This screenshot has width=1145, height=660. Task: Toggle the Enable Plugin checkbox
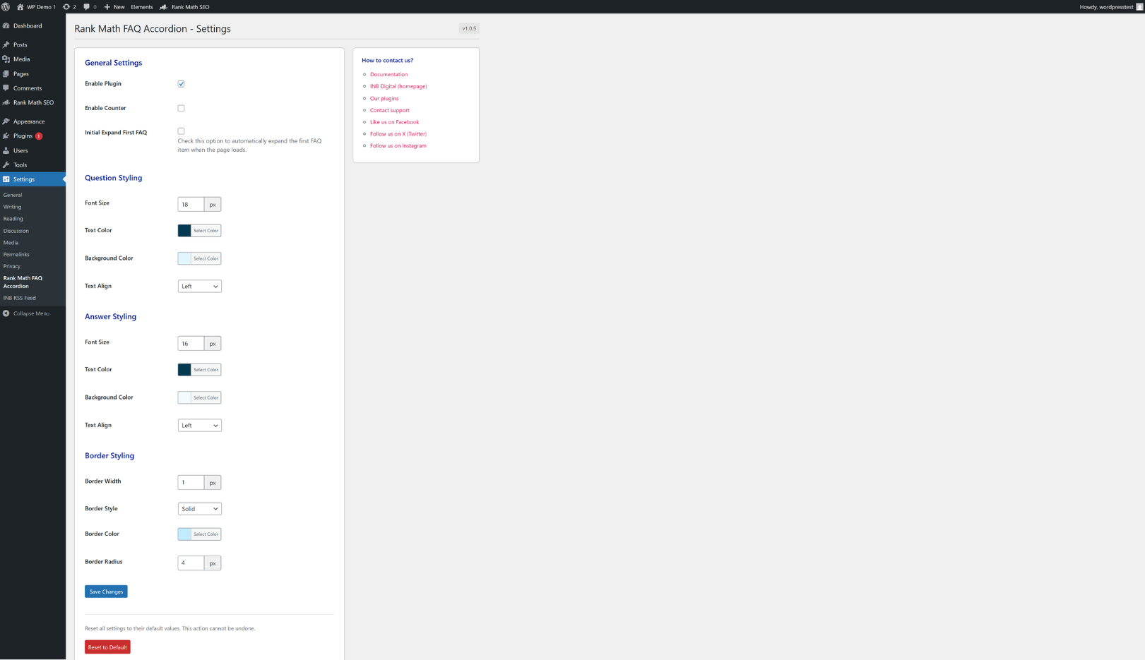coord(181,84)
